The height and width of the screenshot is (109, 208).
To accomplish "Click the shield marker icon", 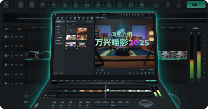I will 168,5.
